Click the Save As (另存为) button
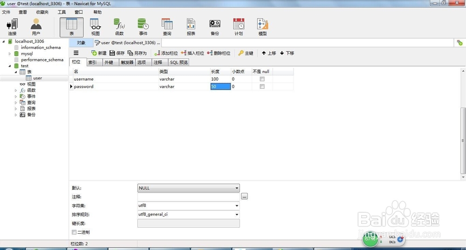The image size is (466, 250). pos(137,53)
